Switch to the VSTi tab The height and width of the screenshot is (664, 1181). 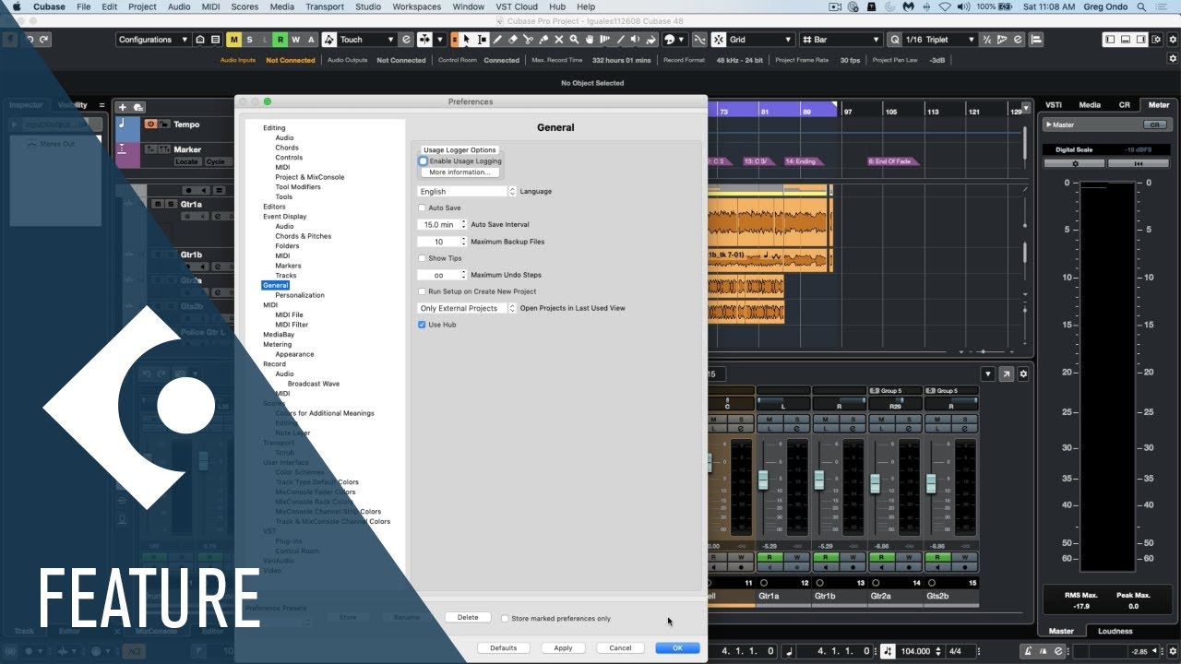point(1053,105)
